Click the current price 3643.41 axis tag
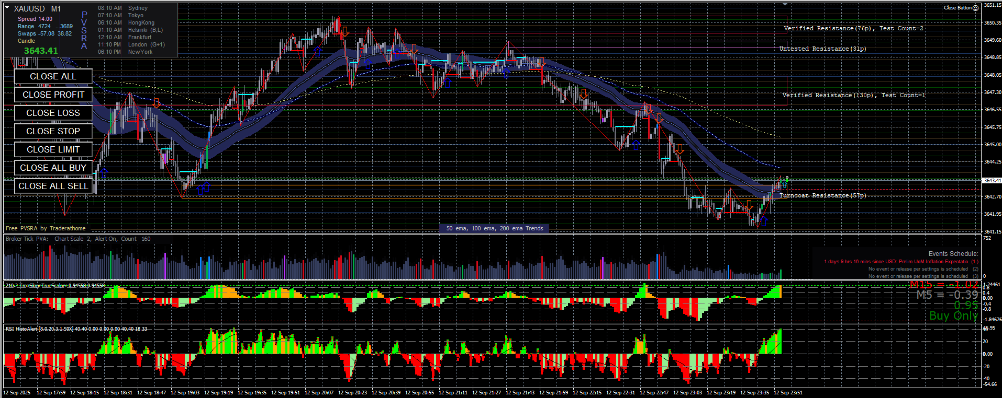 (992, 181)
